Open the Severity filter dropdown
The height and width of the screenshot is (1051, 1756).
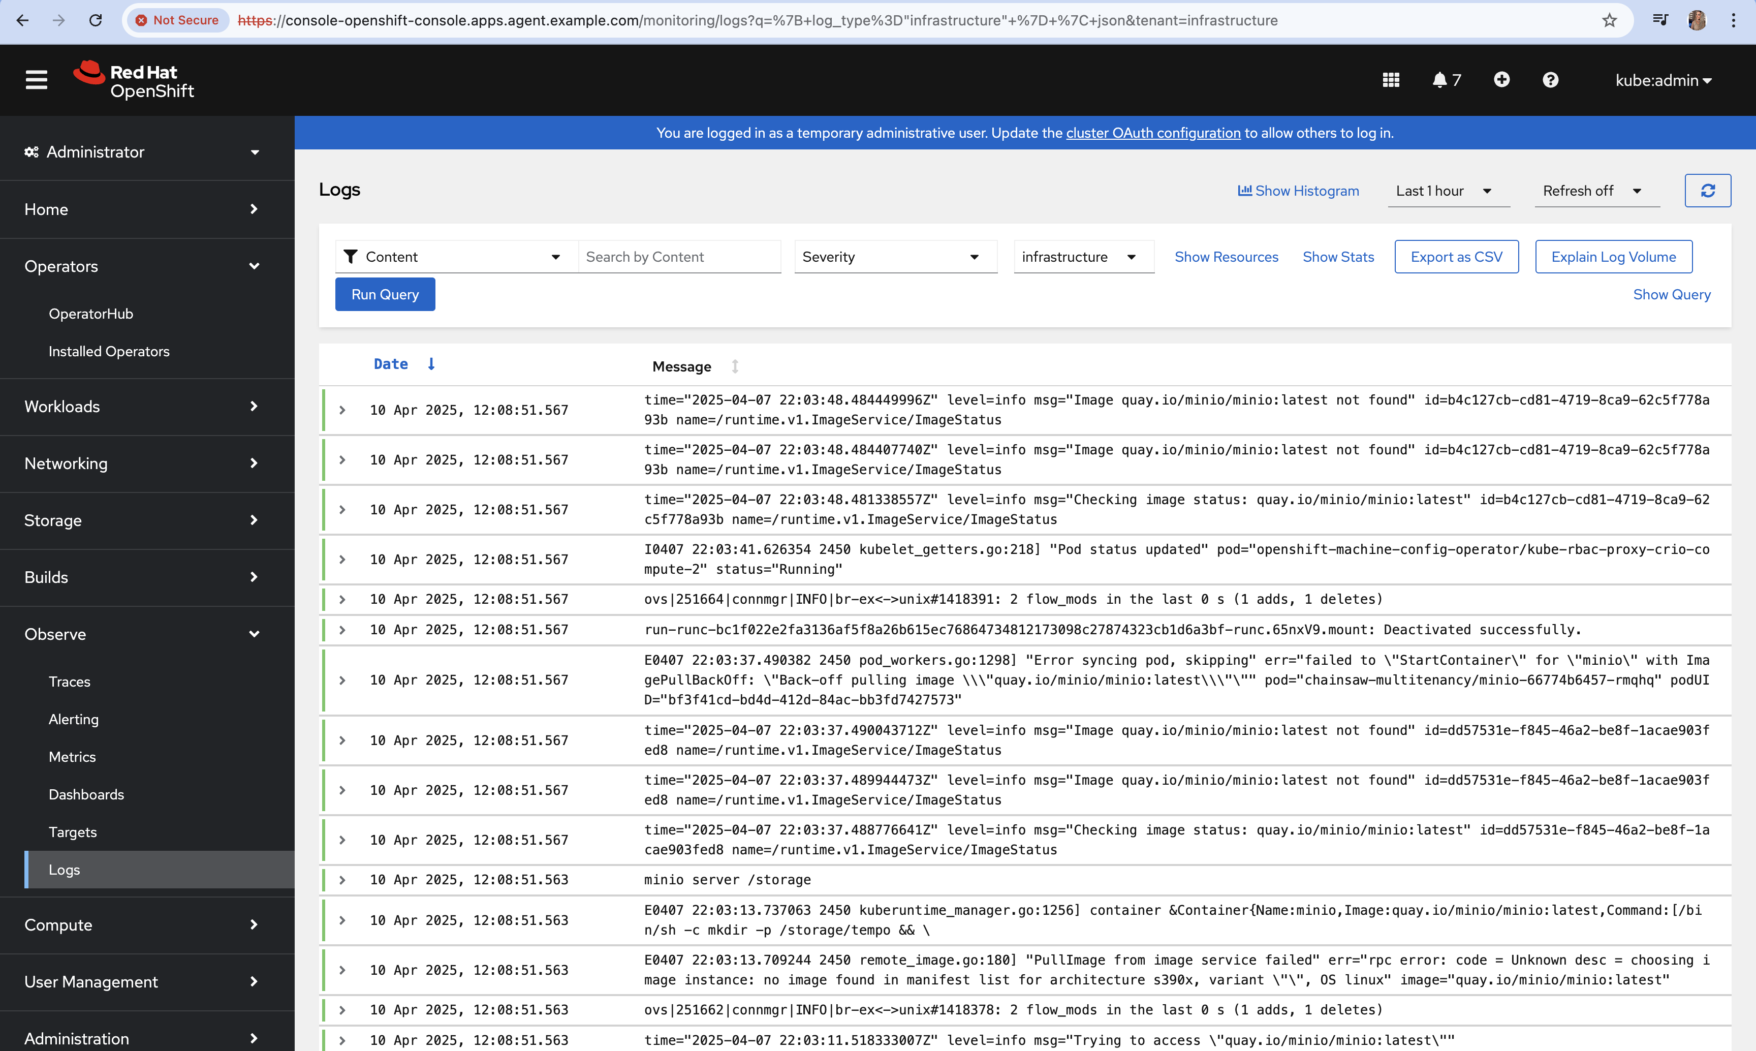pos(894,257)
